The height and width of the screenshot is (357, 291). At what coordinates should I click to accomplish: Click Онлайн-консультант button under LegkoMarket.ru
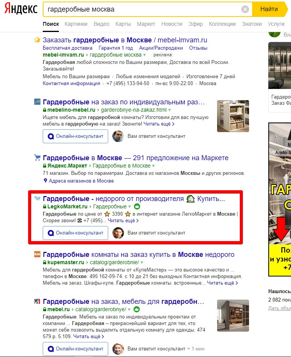pyautogui.click(x=75, y=233)
